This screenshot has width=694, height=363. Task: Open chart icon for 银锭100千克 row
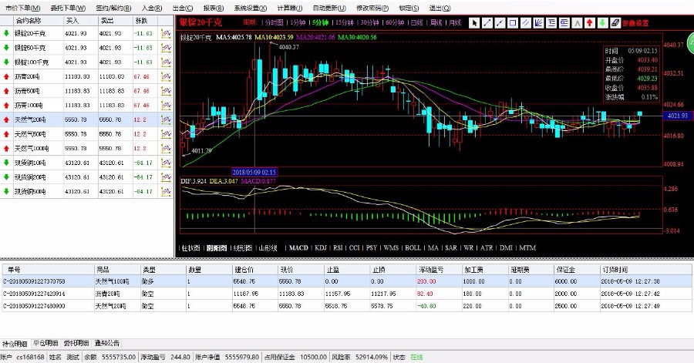tap(166, 62)
